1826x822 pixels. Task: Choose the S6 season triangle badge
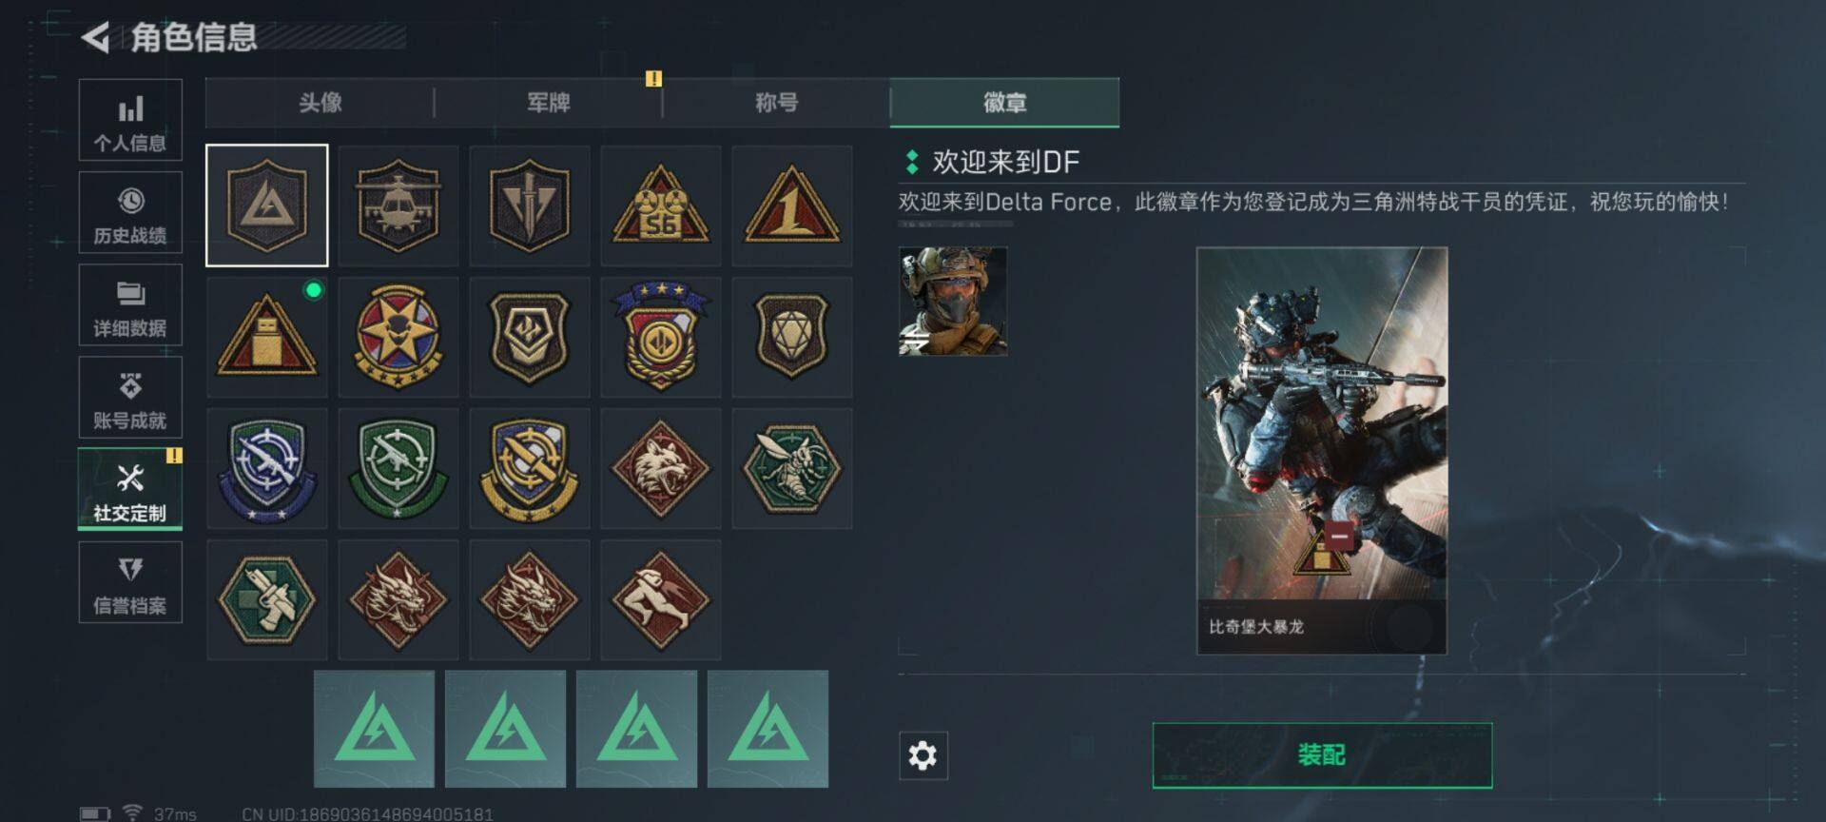click(661, 205)
